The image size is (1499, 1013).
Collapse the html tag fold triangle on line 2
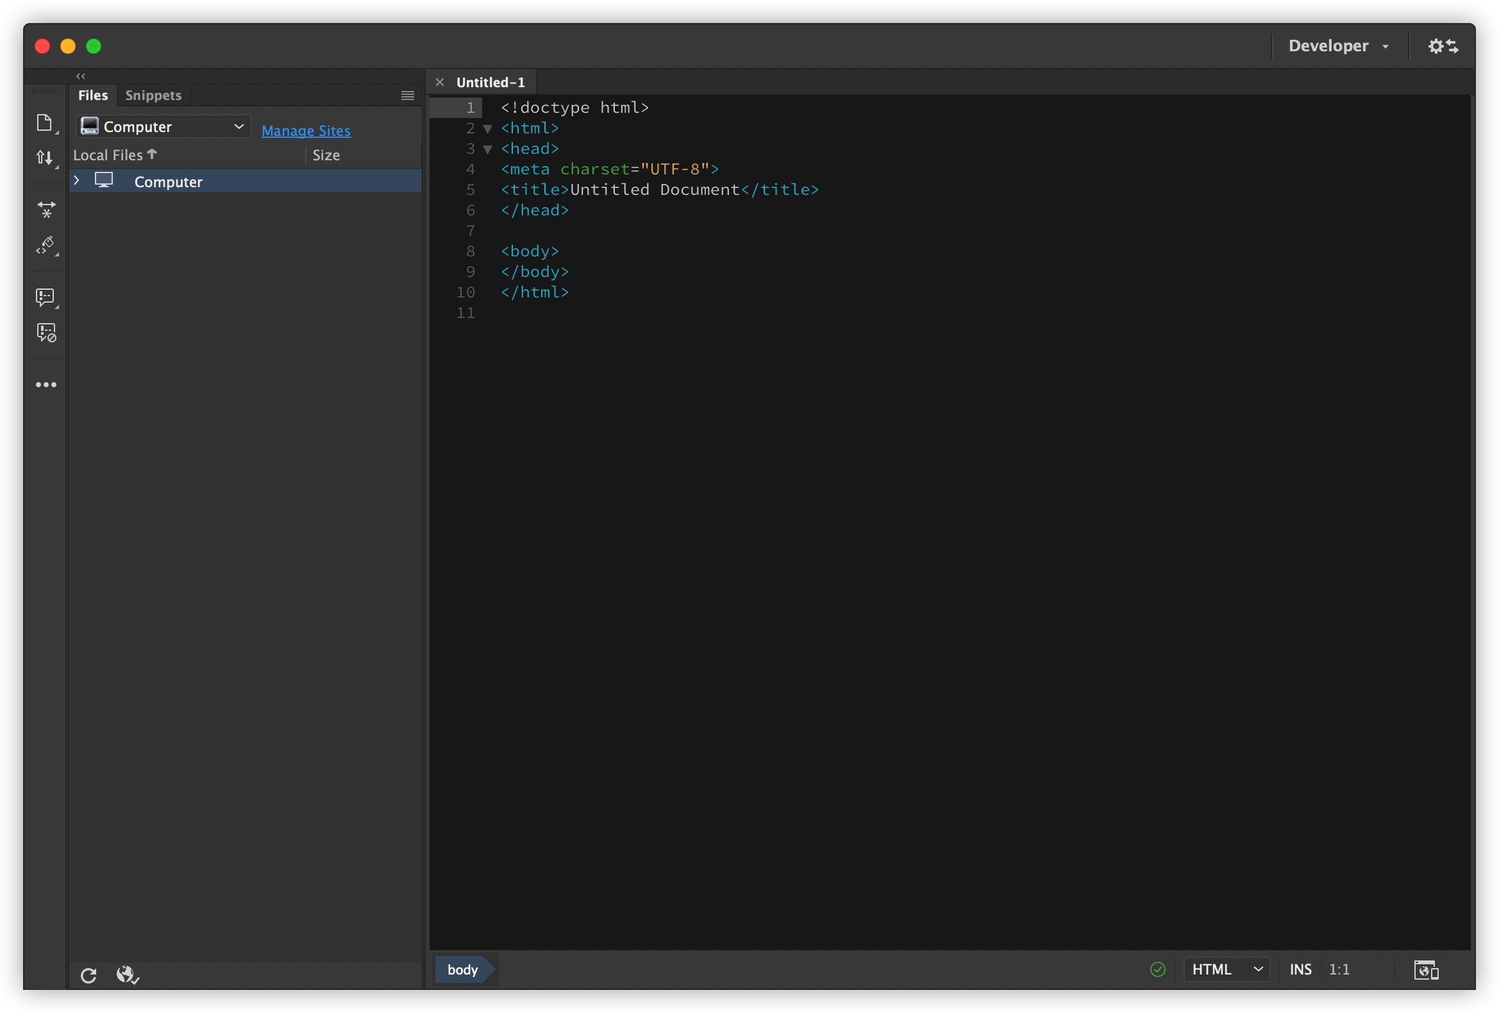tap(488, 129)
